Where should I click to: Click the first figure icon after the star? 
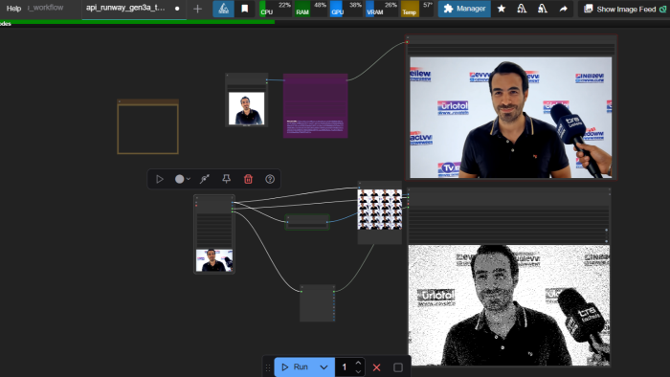(x=522, y=9)
